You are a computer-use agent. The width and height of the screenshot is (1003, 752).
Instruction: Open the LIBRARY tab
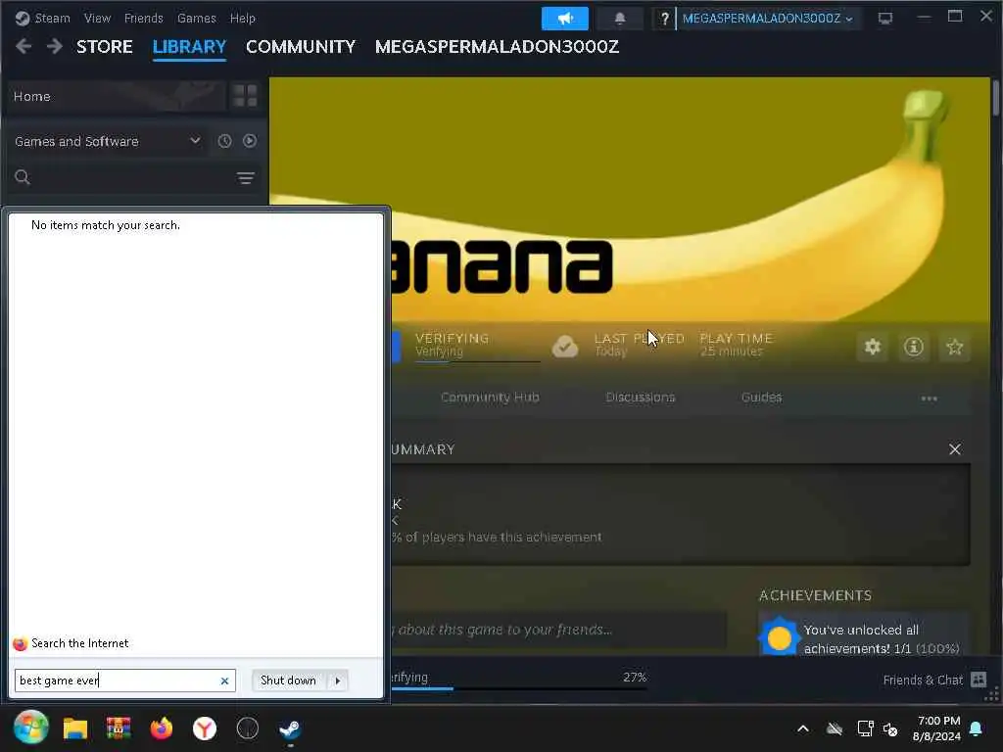(x=189, y=47)
